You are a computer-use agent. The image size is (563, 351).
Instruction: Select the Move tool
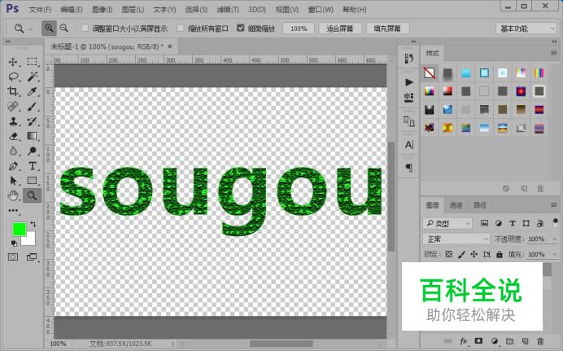click(x=13, y=62)
